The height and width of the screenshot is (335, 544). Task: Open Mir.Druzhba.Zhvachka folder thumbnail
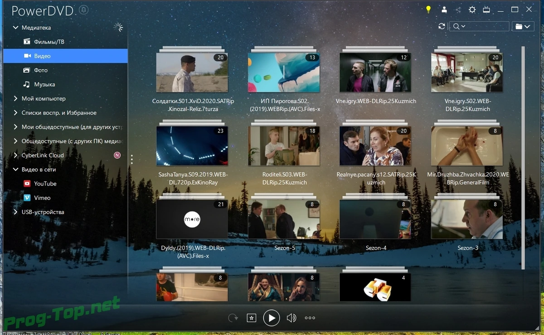point(467,146)
